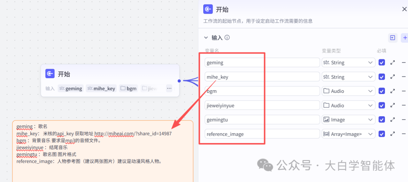Open type dropdown for bgm Audio

pos(348,91)
